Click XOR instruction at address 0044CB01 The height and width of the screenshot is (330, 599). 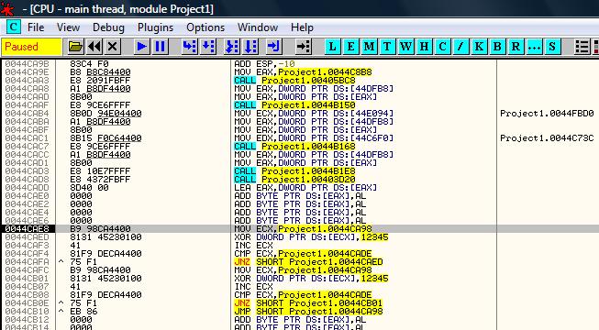click(311, 279)
